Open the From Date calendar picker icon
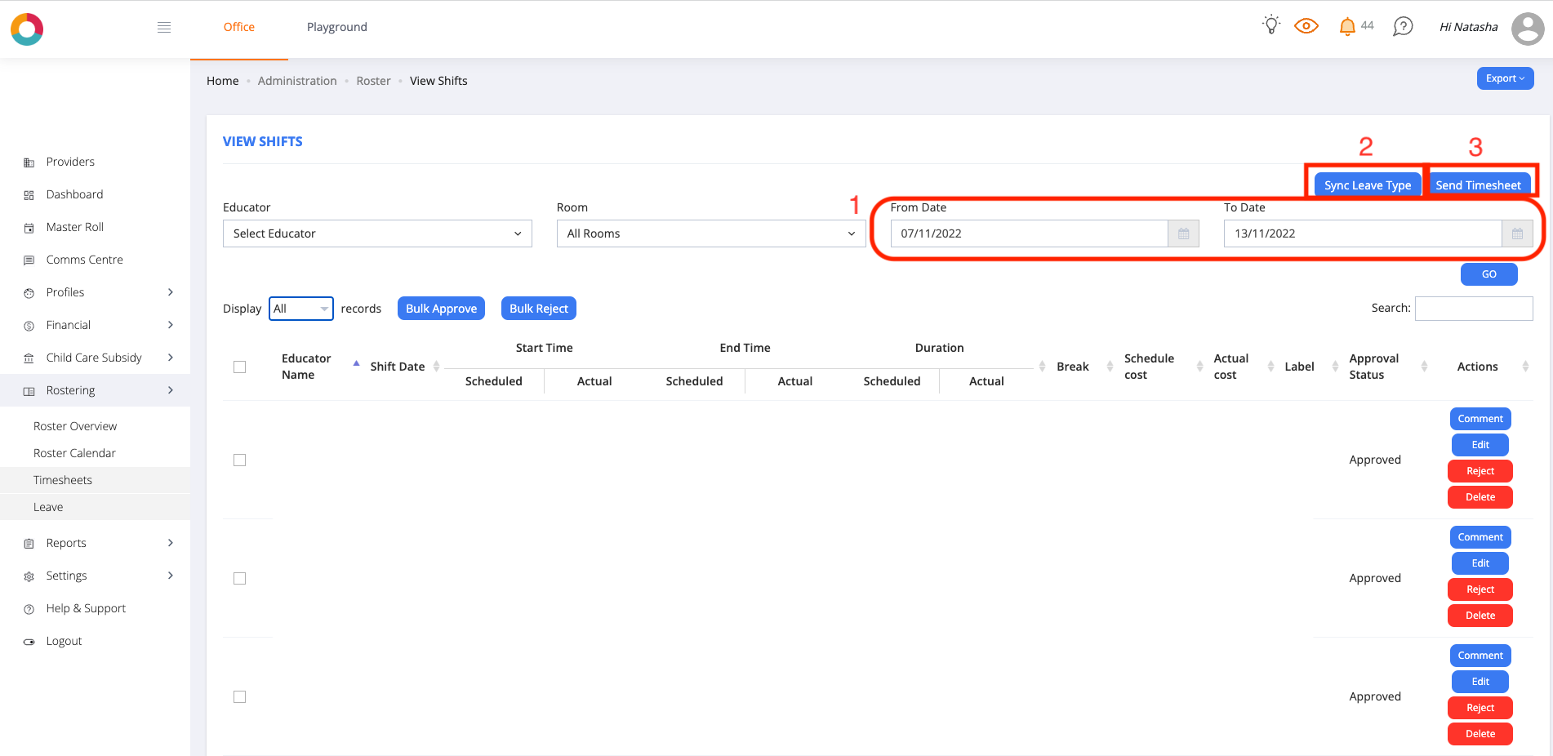The height and width of the screenshot is (756, 1553). pos(1183,233)
